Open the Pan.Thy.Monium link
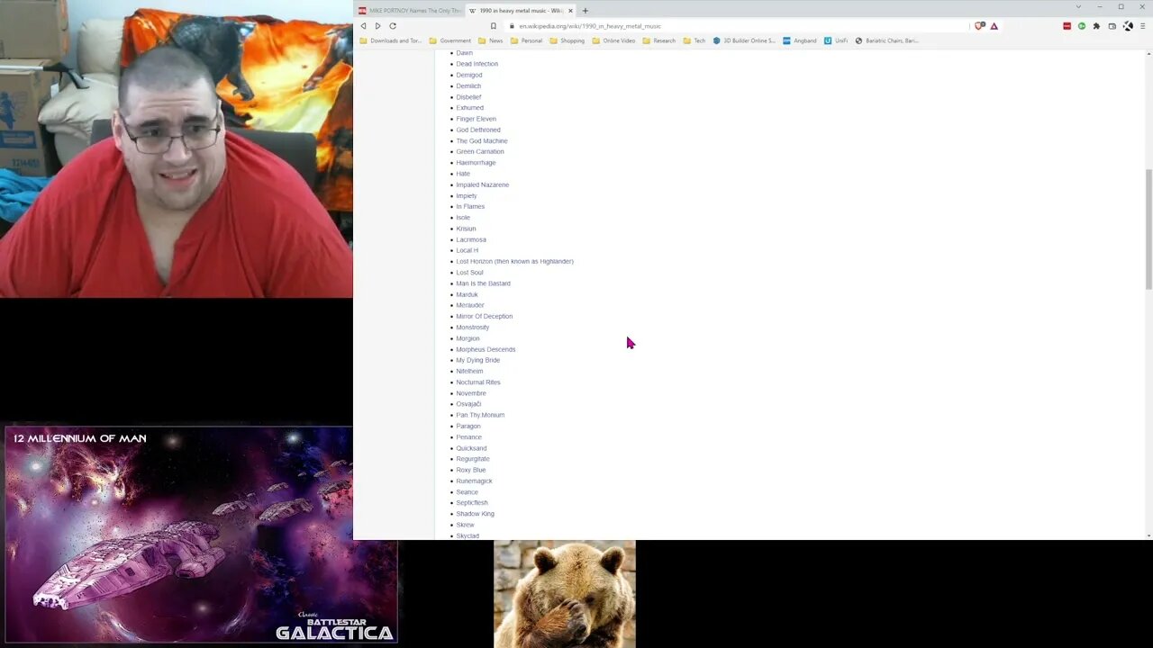The width and height of the screenshot is (1153, 648). point(480,415)
